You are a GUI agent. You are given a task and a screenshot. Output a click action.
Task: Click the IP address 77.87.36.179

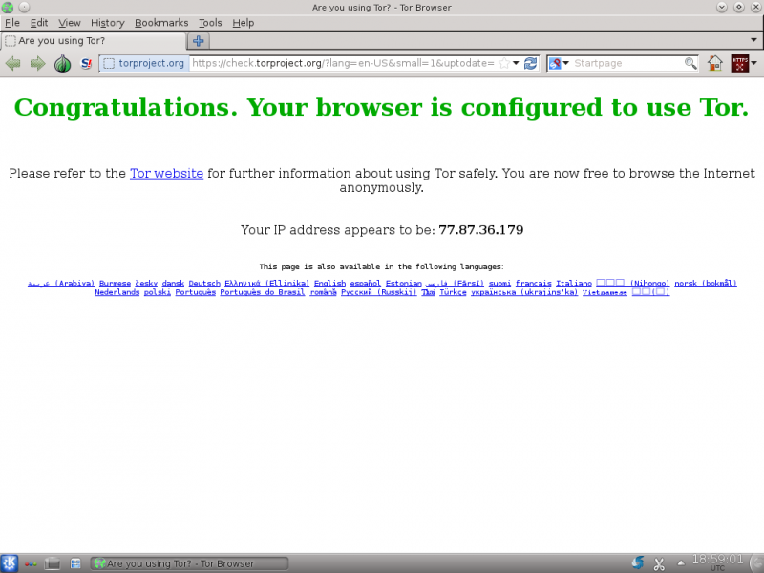[481, 230]
